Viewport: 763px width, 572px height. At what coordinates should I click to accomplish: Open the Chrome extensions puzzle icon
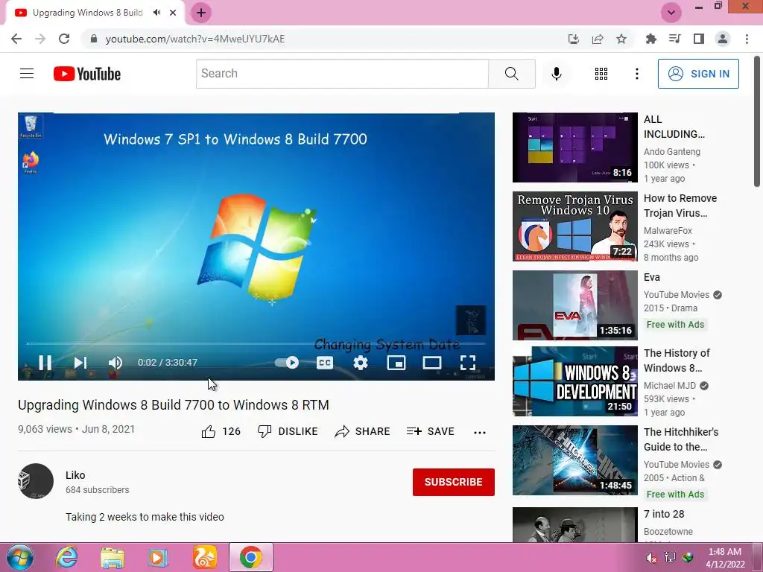point(650,39)
